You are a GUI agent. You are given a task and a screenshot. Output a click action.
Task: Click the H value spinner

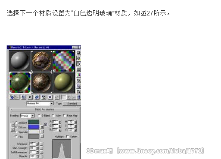coord(75,122)
